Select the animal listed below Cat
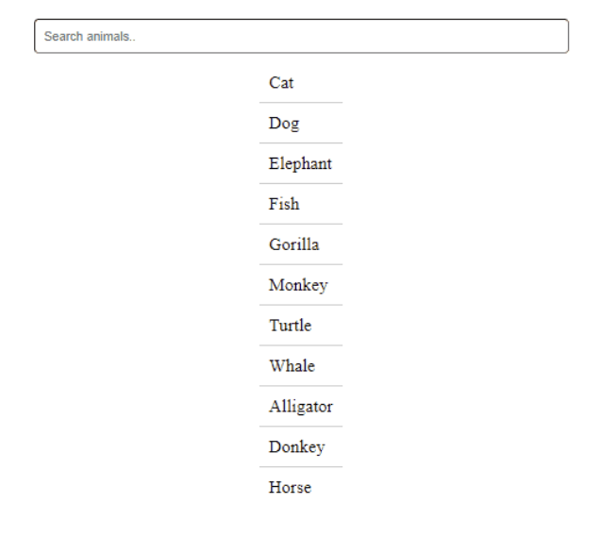The image size is (601, 537). [283, 124]
